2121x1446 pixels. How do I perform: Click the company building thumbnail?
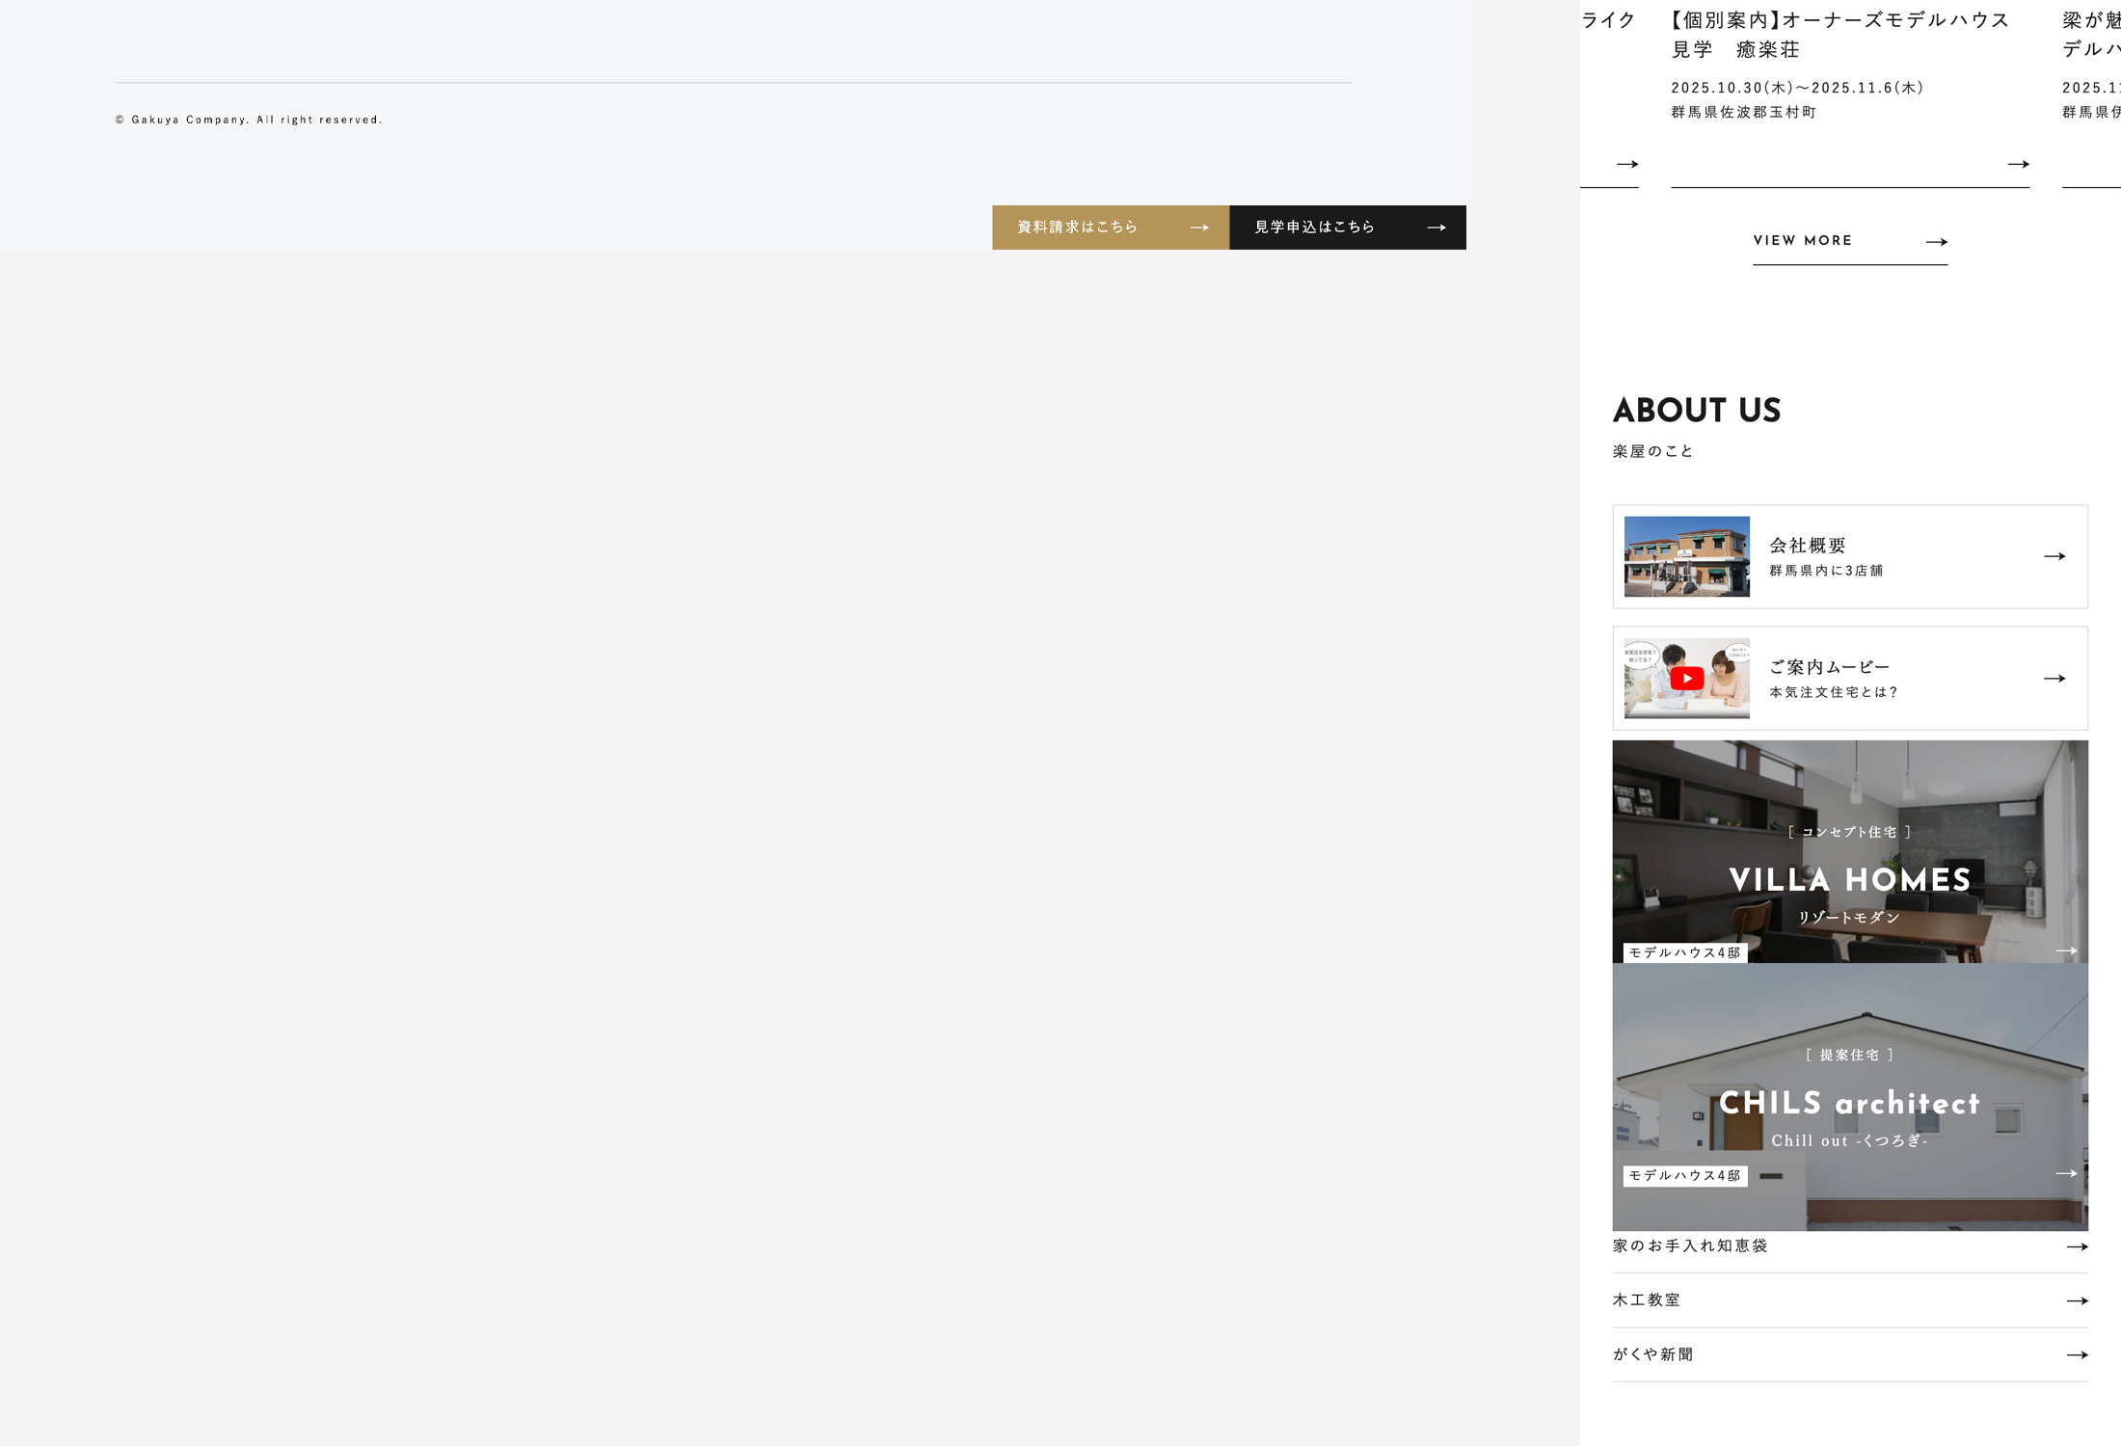(x=1686, y=556)
